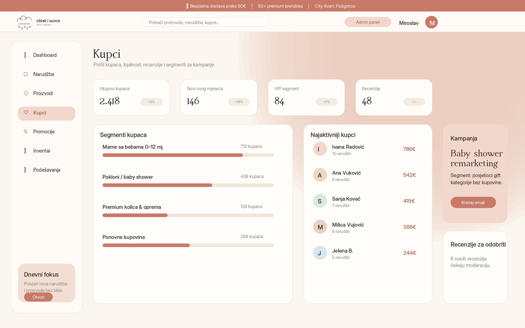Click the Kreiraj email button

click(473, 202)
